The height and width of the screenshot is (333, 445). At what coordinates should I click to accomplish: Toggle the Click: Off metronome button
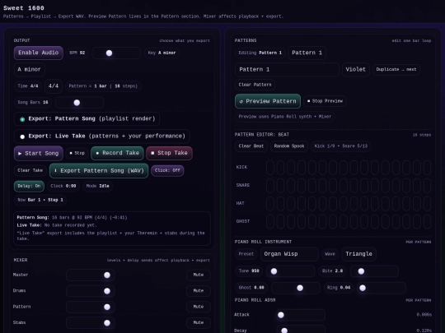tap(167, 170)
